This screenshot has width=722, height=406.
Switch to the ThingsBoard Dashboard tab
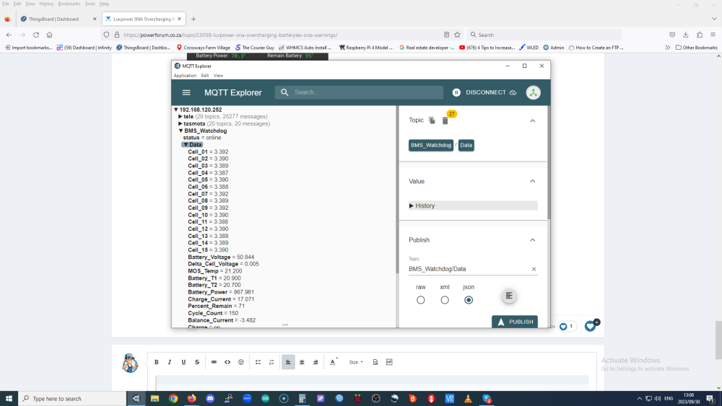[x=57, y=19]
